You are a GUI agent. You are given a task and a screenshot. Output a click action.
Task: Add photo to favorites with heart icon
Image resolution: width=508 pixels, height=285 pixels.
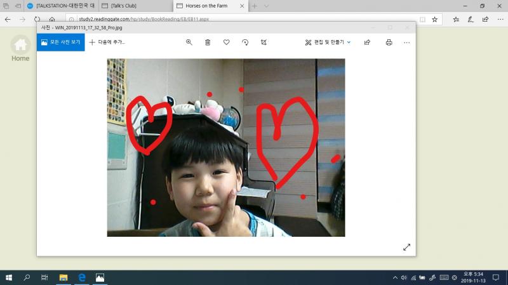coord(226,43)
